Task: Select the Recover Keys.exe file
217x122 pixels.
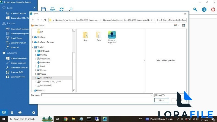Action: 112,37
